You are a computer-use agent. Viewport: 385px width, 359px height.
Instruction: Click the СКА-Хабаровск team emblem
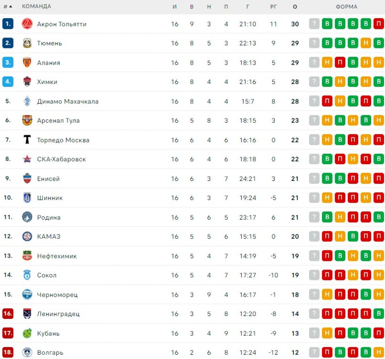tap(27, 159)
